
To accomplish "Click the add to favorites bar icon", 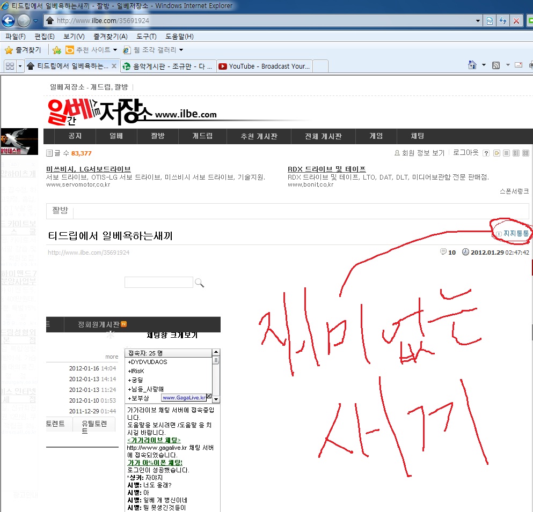I will coord(57,50).
